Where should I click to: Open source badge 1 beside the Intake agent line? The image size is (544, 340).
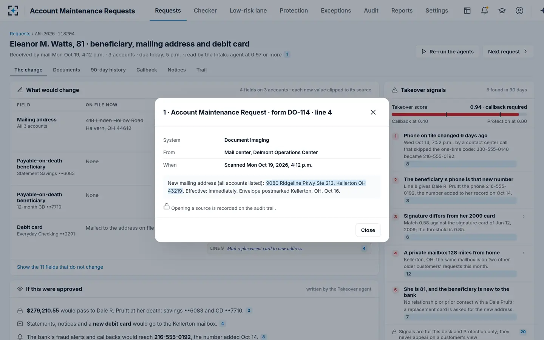(287, 54)
